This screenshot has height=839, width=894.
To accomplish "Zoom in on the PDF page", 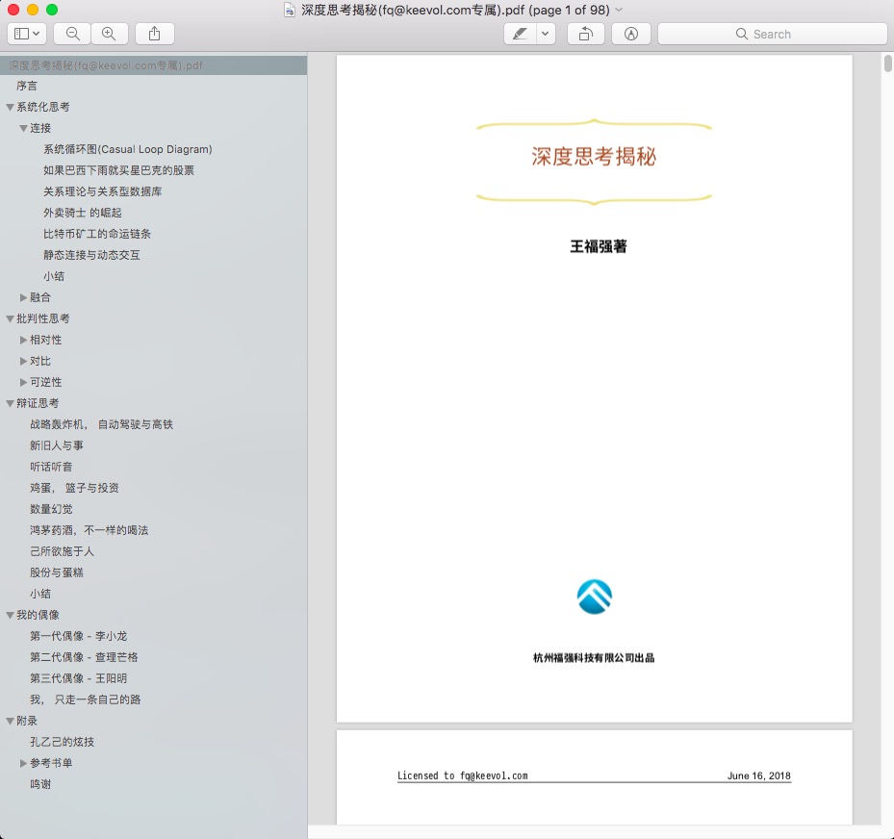I will [x=109, y=34].
